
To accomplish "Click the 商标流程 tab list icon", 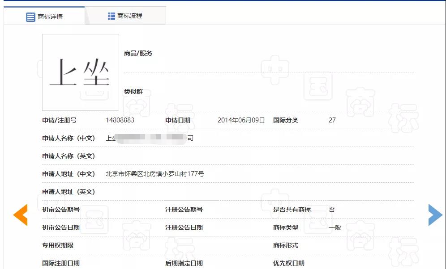I will coord(111,15).
